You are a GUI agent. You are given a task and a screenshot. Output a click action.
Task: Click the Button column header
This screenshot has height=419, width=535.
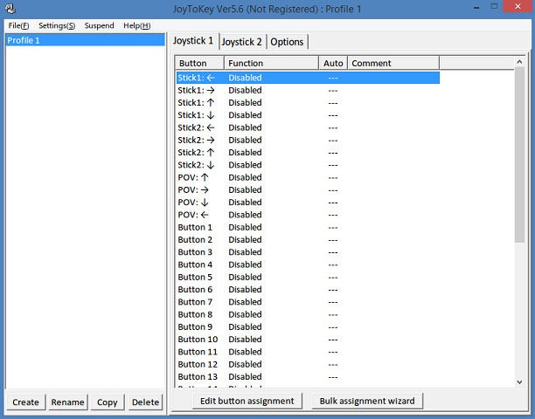pos(199,64)
